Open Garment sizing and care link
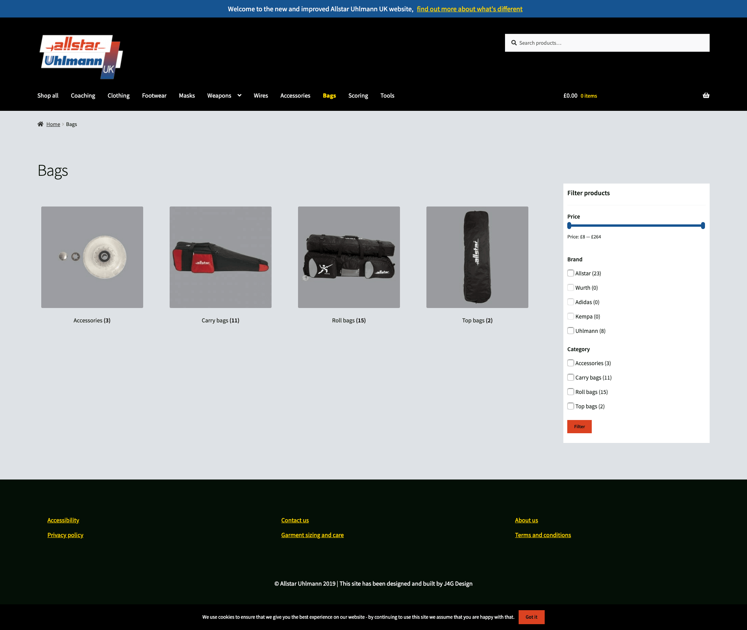 [312, 535]
